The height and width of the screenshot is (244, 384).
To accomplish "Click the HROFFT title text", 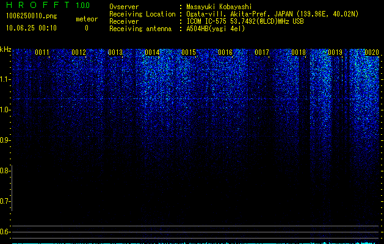I will (x=37, y=5).
